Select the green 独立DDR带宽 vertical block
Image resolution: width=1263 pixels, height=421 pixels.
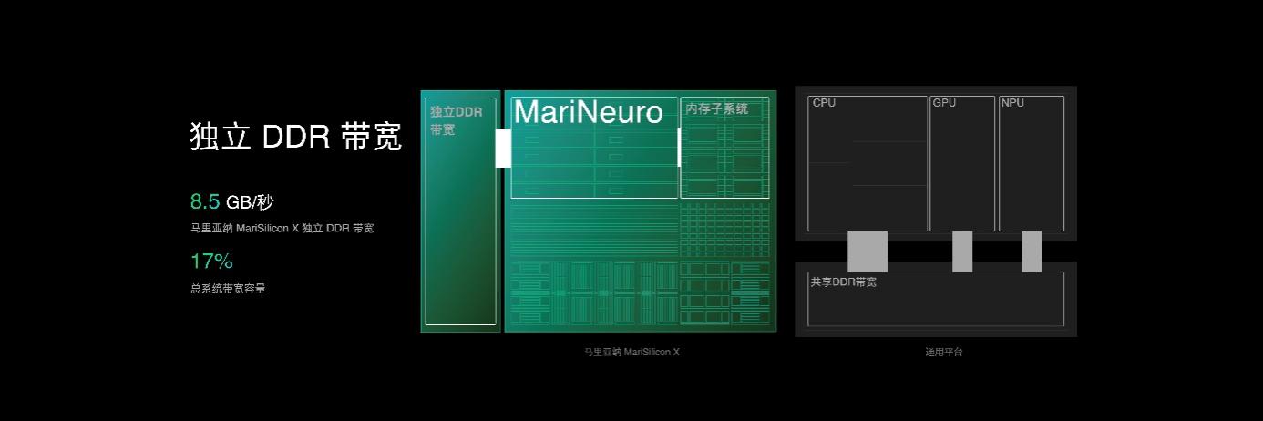point(461,211)
